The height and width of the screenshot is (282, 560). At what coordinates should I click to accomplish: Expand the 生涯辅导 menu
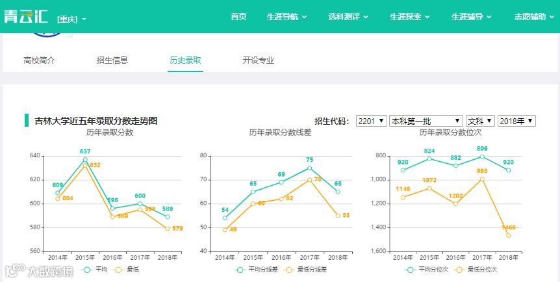[472, 17]
